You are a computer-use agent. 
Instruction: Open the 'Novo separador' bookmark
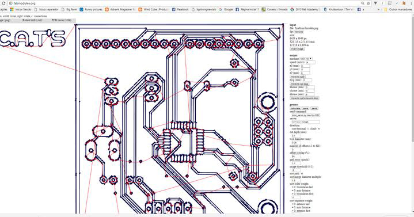(46, 9)
